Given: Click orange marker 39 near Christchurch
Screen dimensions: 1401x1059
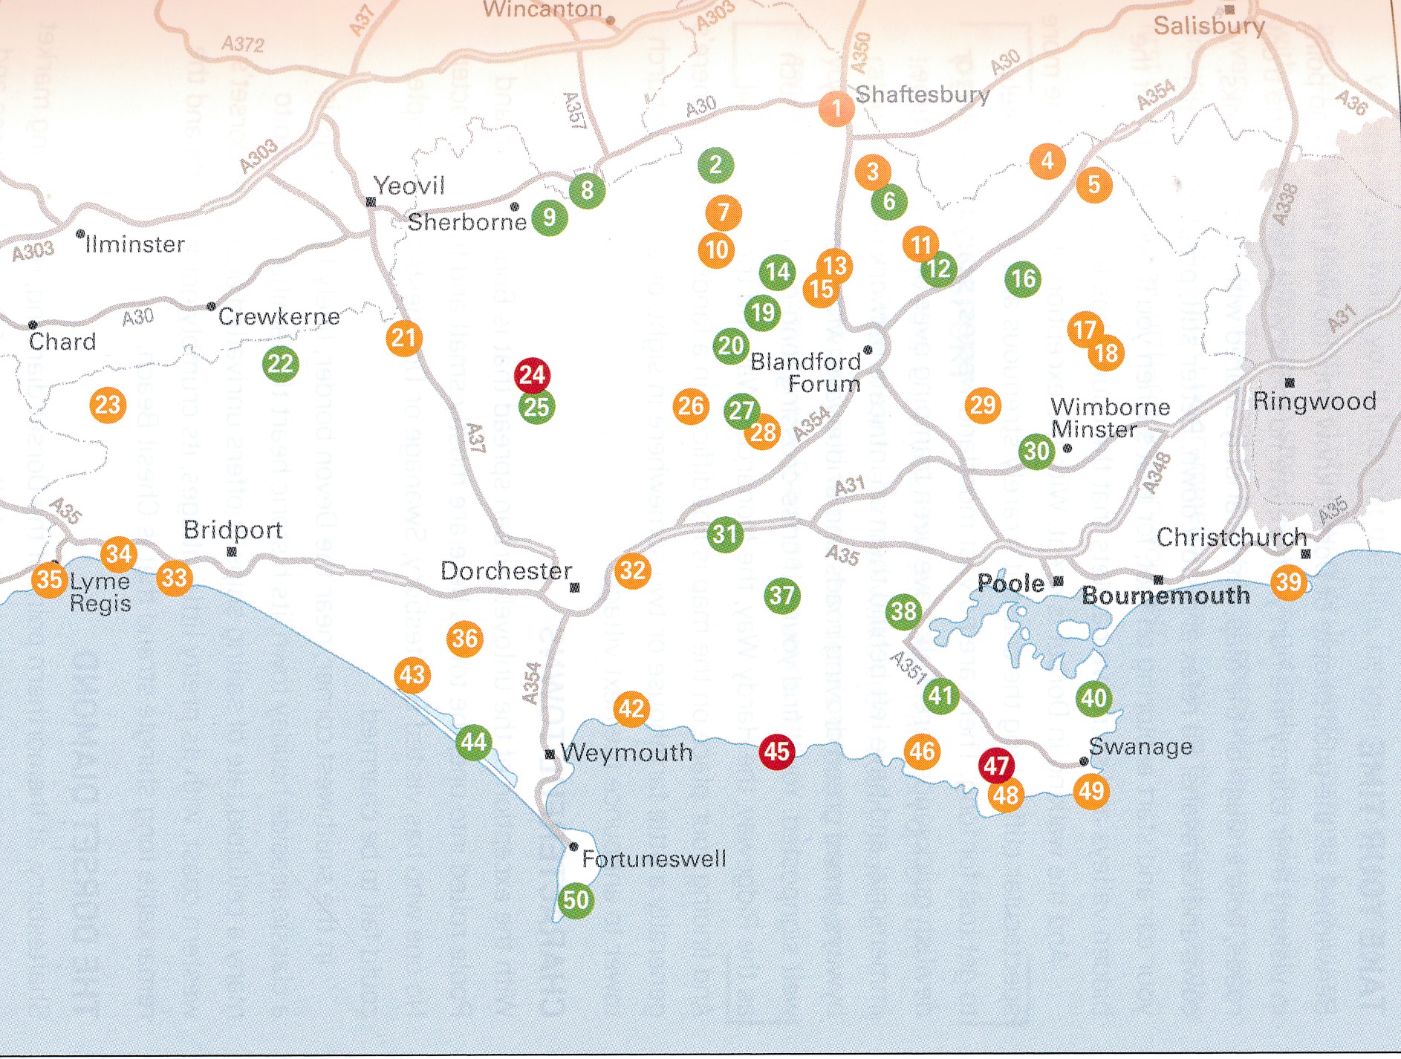Looking at the screenshot, I should (x=1289, y=581).
